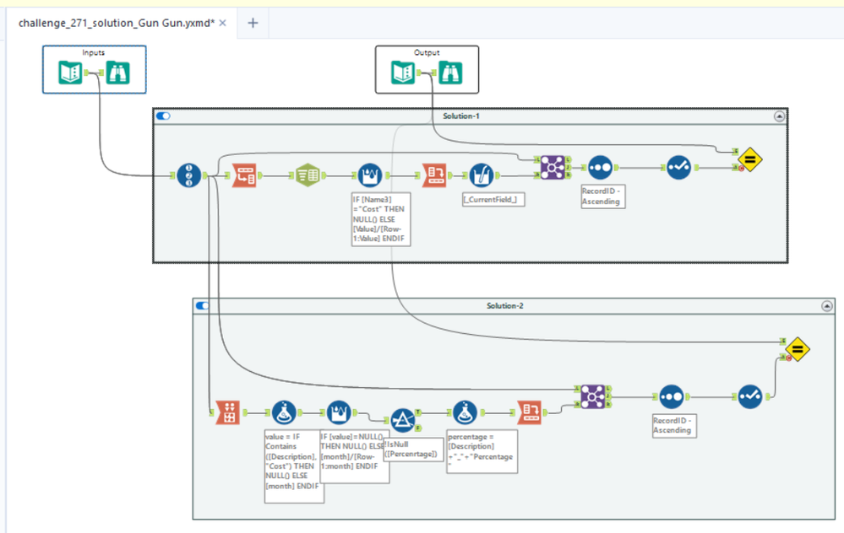Select the green Text To Columns tool
Screen dimensions: 844x533
point(308,175)
